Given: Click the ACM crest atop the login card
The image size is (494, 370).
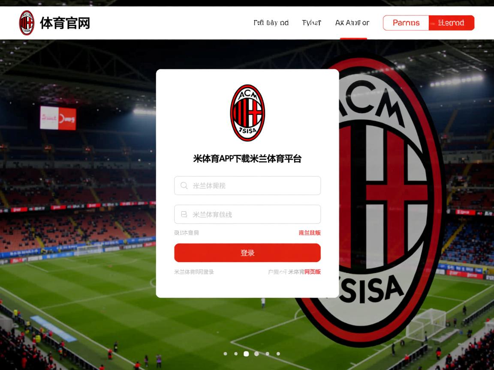Looking at the screenshot, I should coord(247,113).
